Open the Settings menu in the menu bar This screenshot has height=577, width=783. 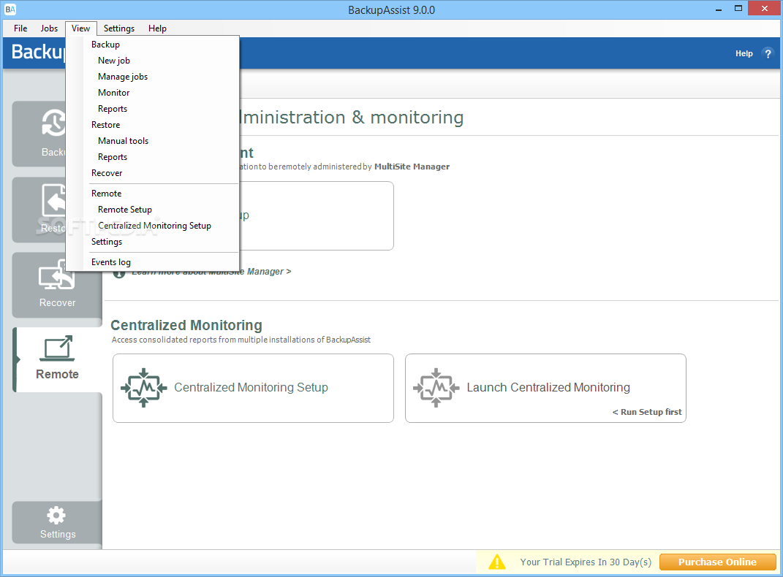click(x=119, y=28)
